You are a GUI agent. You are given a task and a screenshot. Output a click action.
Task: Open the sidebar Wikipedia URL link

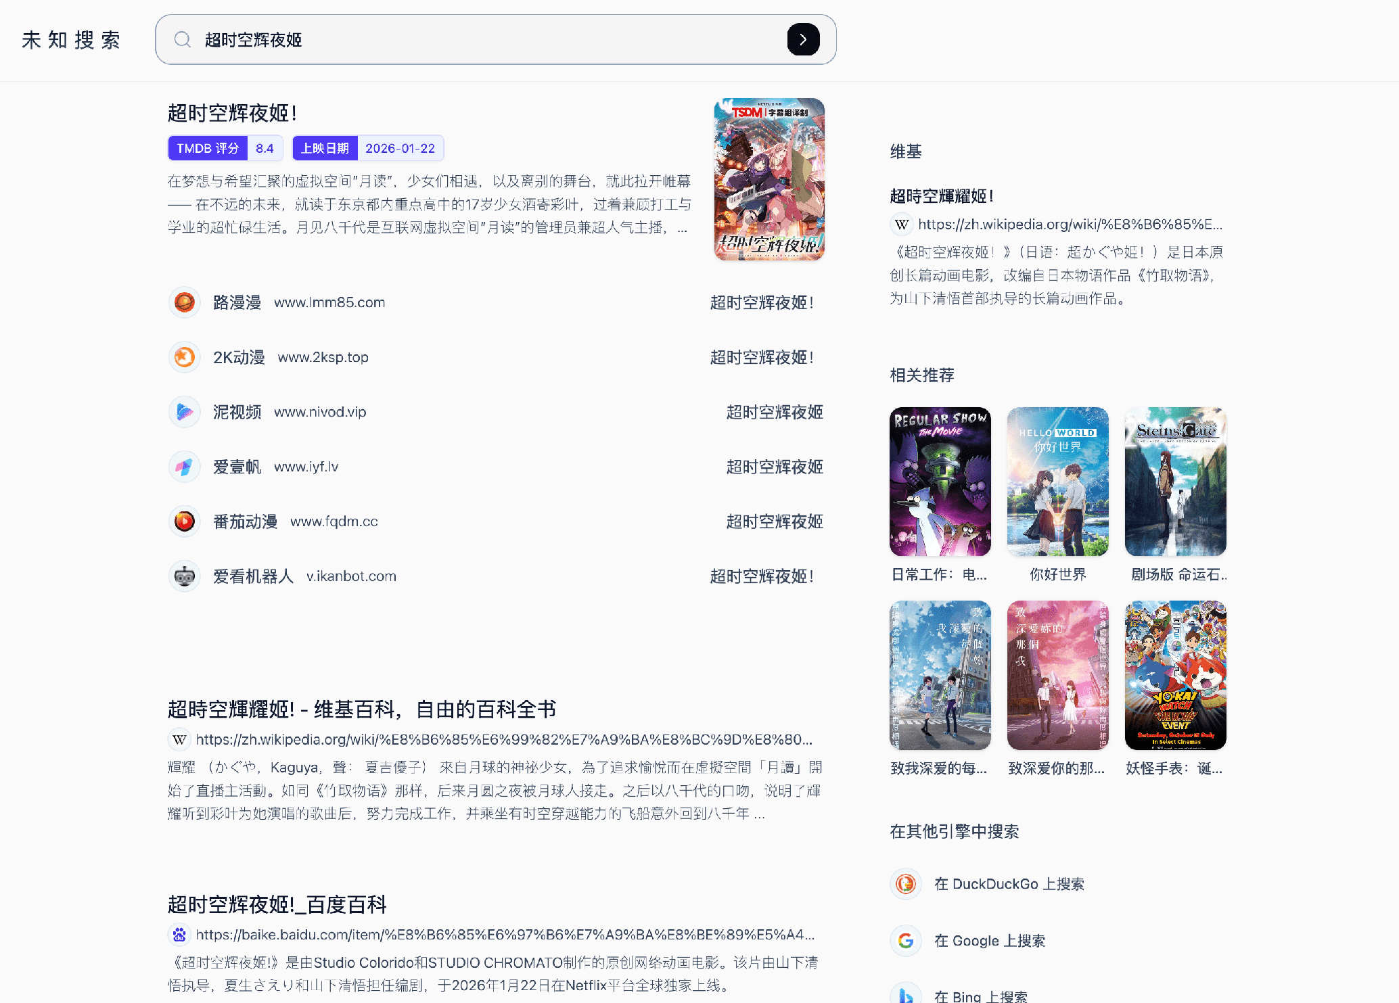coord(1070,225)
